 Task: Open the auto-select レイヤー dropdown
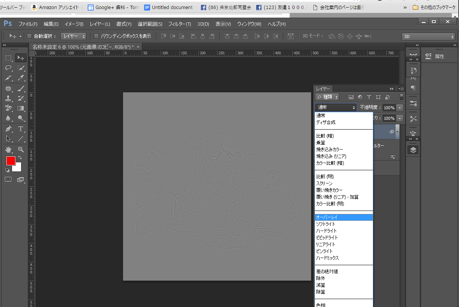73,36
